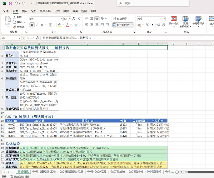The image size is (214, 178).
Task: Click the Cut (剪切) scissors icon
Action: (x=14, y=17)
